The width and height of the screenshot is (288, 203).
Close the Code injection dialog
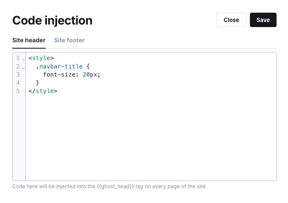231,20
